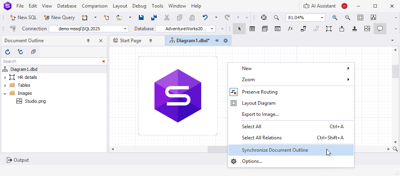Open the Database menu

(67, 6)
